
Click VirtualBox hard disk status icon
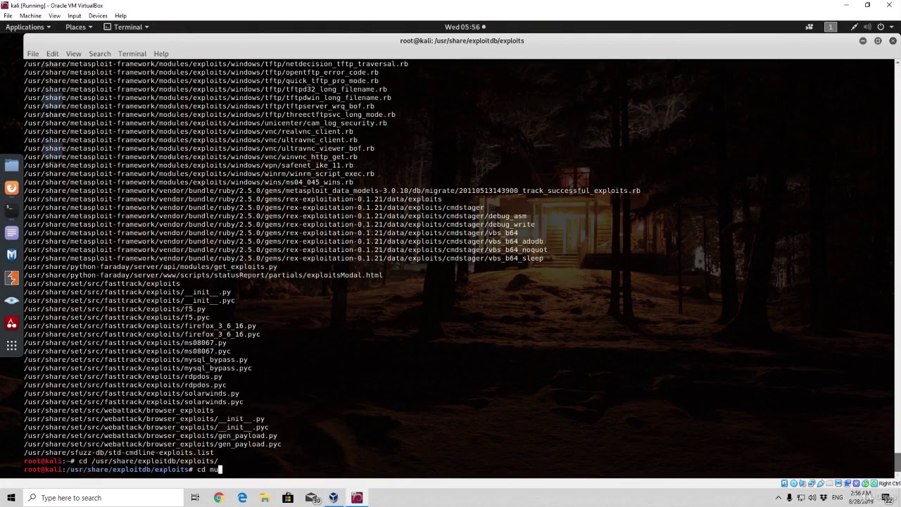point(784,483)
